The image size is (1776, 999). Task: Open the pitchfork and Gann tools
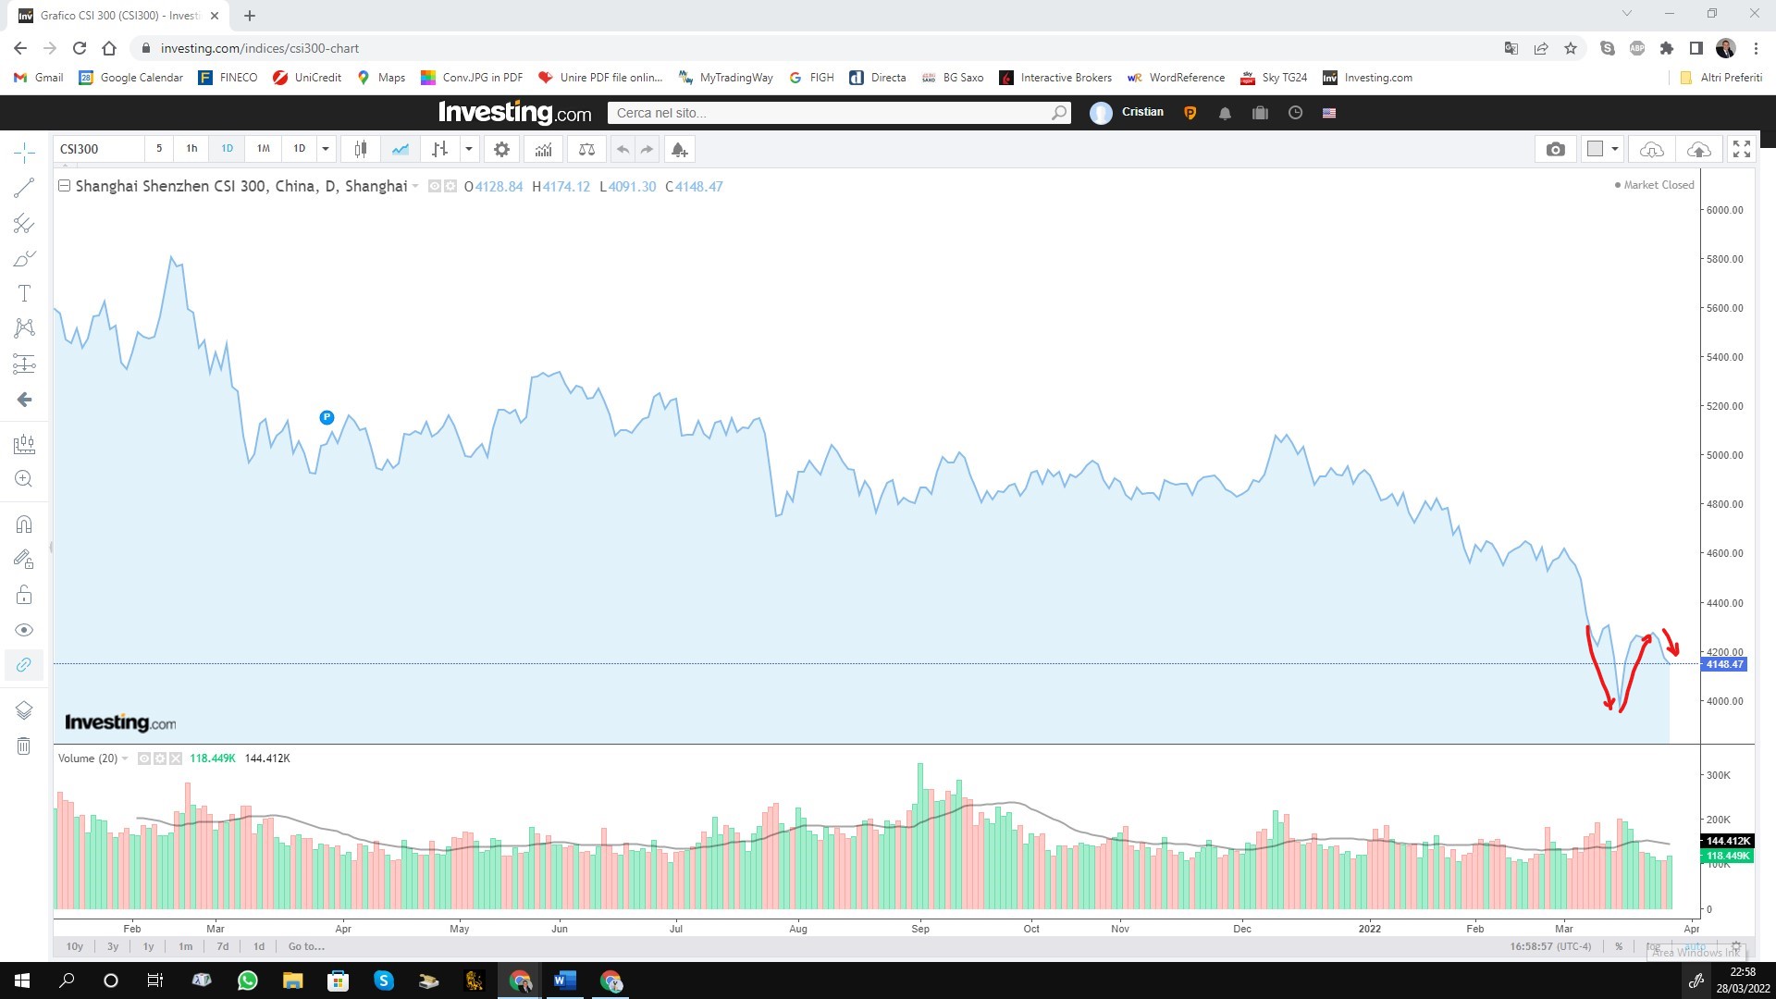click(24, 223)
